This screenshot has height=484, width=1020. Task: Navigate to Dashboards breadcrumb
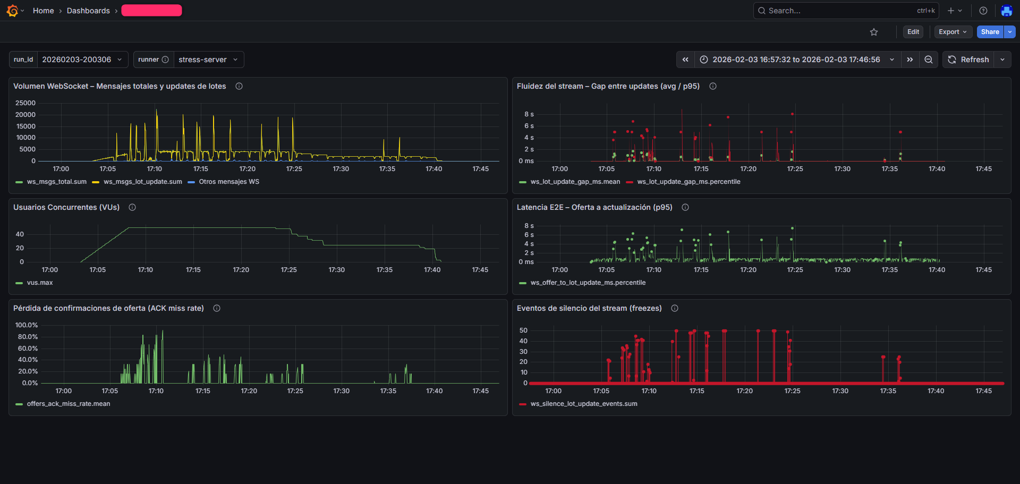(x=88, y=11)
